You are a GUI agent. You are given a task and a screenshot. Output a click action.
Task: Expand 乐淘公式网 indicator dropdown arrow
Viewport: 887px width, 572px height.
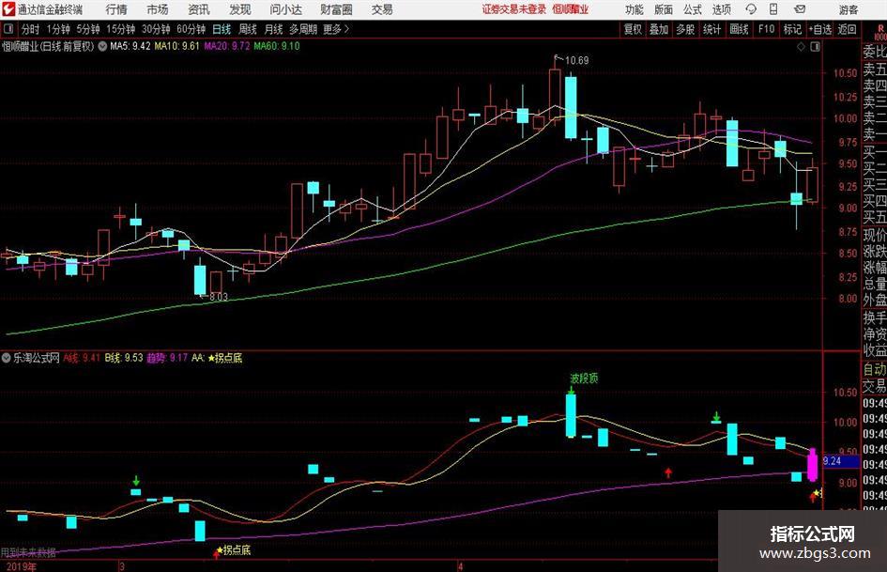tap(6, 358)
